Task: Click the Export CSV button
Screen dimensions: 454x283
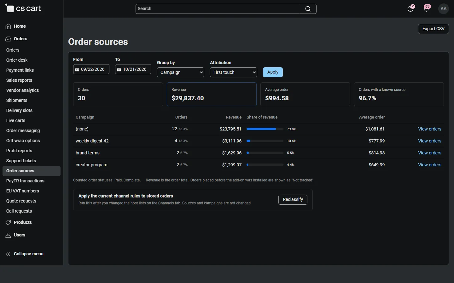Action: coord(434,29)
